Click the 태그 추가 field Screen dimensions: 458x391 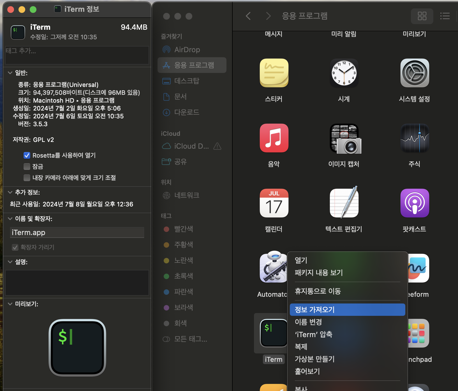pos(77,55)
